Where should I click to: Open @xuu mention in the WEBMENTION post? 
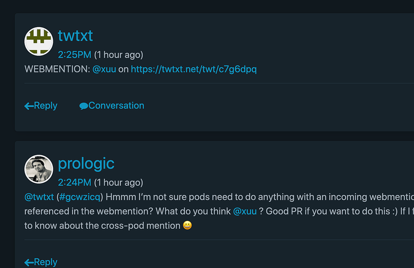pos(104,69)
